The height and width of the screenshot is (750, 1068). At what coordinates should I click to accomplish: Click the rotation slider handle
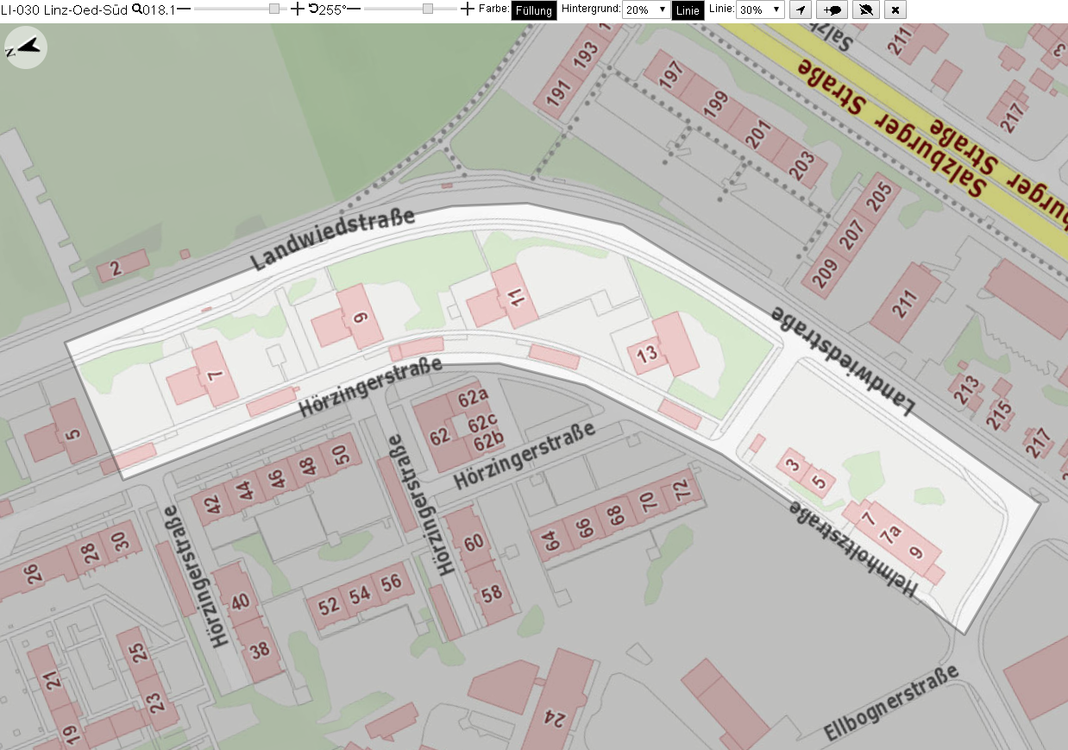(428, 9)
